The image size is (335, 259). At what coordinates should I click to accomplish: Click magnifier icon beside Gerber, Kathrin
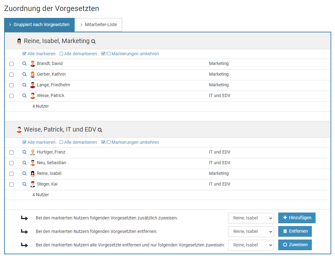(x=24, y=74)
